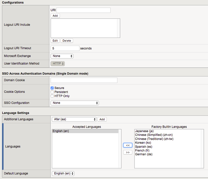This screenshot has width=208, height=179.
Task: Open the Microsoft Exchange dropdown
Action: pyautogui.click(x=62, y=56)
